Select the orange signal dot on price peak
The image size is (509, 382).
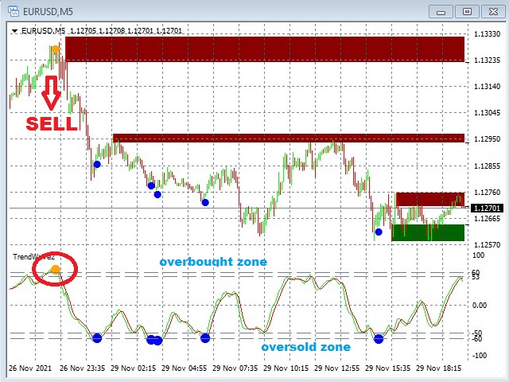56,49
